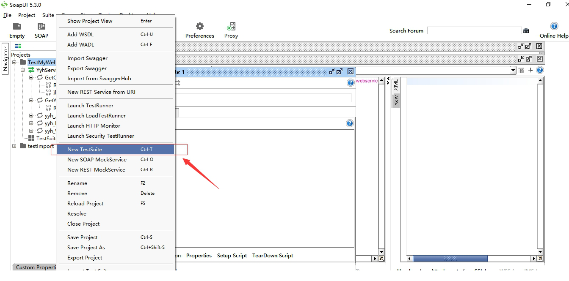Choose Save Project As
The width and height of the screenshot is (569, 281).
pyautogui.click(x=115, y=247)
